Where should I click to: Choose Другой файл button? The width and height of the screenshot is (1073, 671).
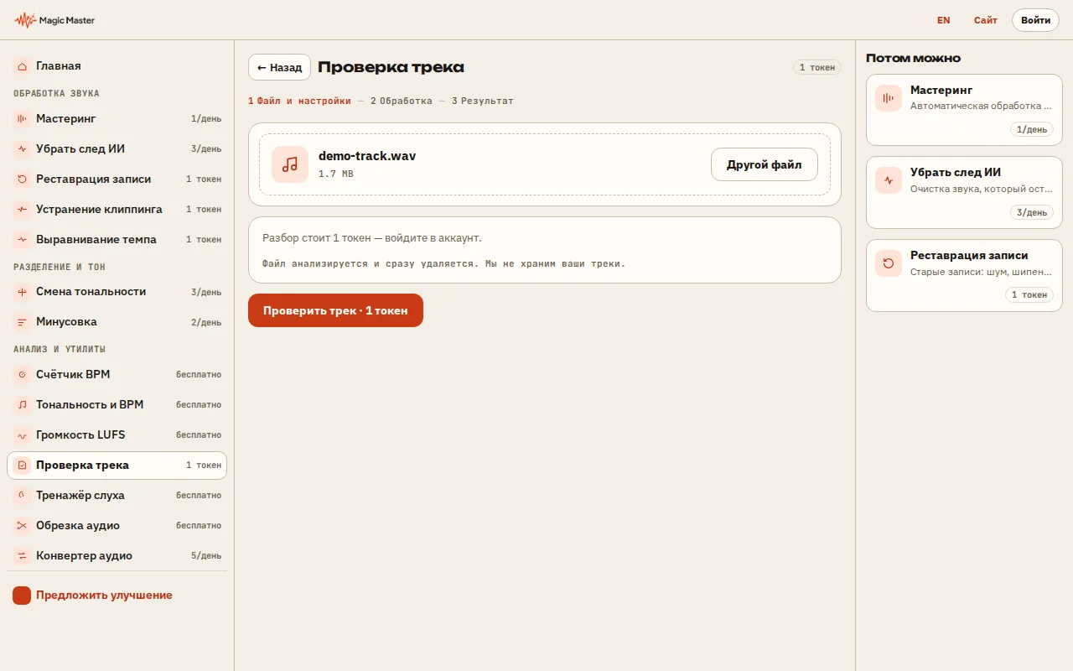[x=765, y=164]
